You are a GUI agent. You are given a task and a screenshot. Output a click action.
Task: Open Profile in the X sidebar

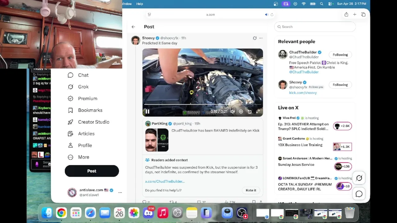[80, 146]
